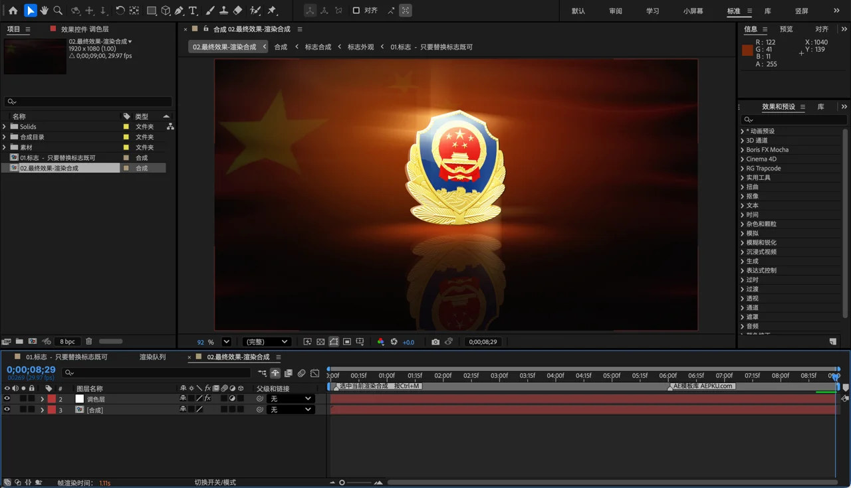
Task: Select the Zoom magnifier tool
Action: (x=58, y=11)
